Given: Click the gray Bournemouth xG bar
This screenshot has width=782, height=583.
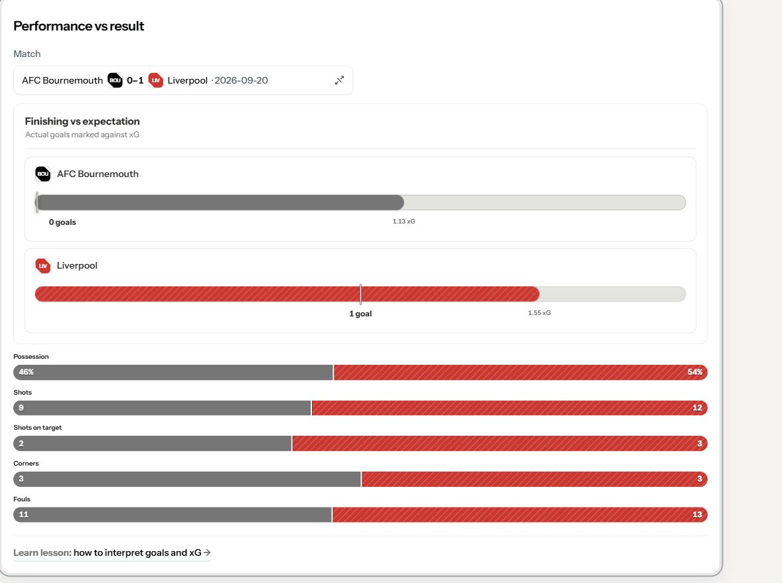Looking at the screenshot, I should tap(220, 202).
